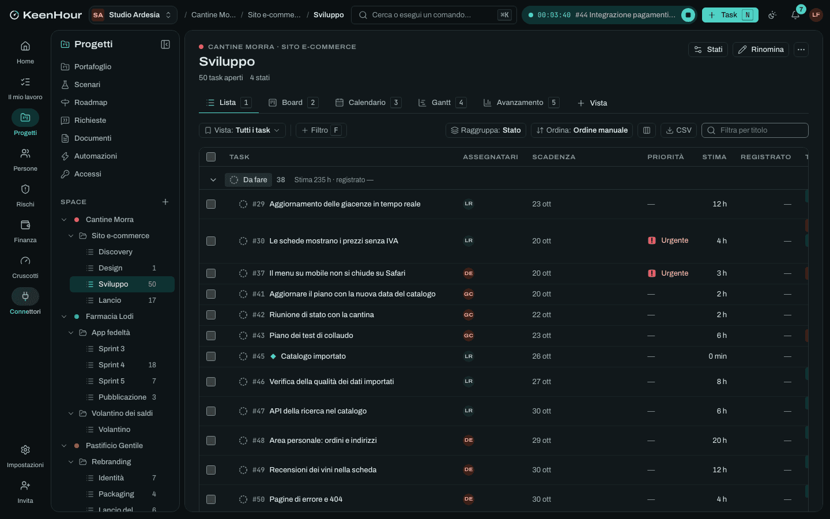Open notifications bell
This screenshot has width=830, height=519.
pos(795,15)
